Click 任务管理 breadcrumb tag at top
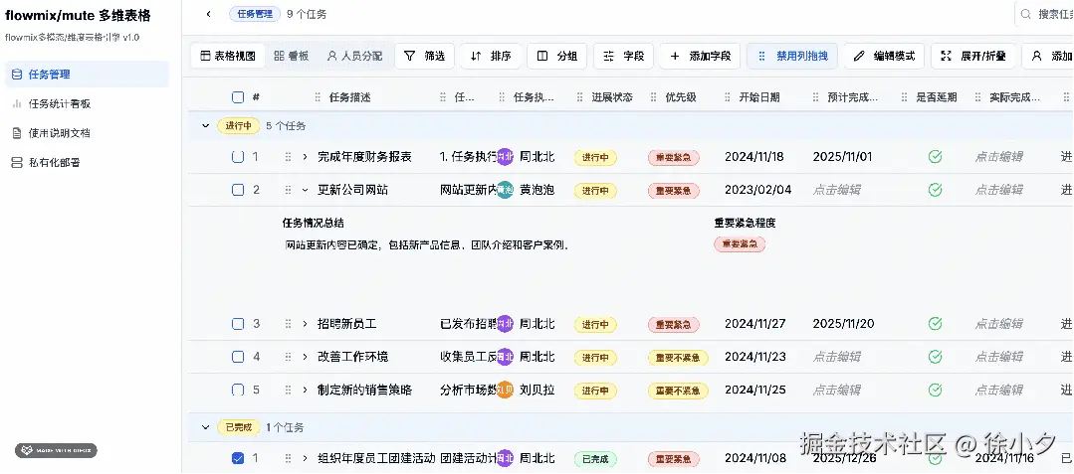1074x474 pixels. point(255,14)
